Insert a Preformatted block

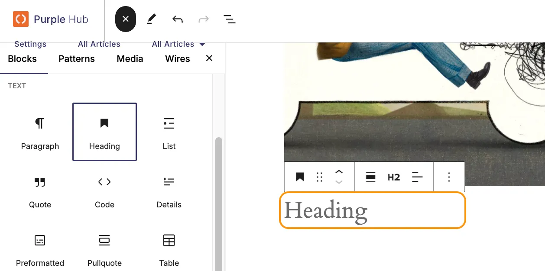[x=40, y=248]
